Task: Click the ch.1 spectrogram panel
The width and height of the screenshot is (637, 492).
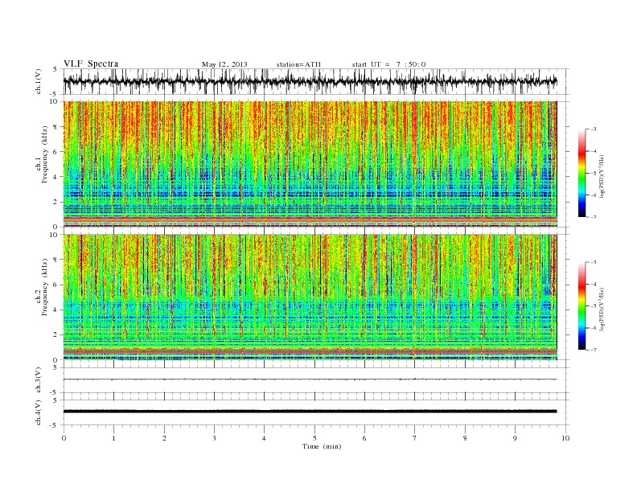Action: pos(310,163)
